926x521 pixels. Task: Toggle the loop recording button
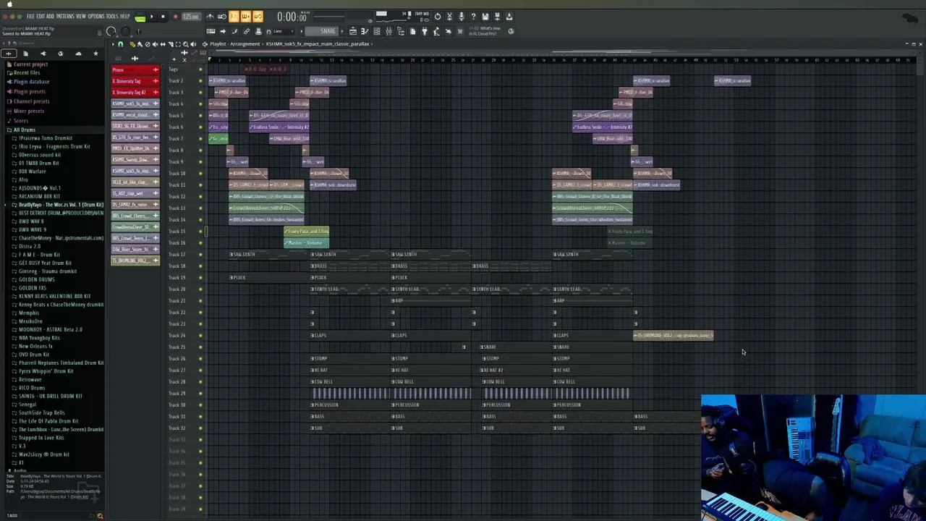coord(258,17)
